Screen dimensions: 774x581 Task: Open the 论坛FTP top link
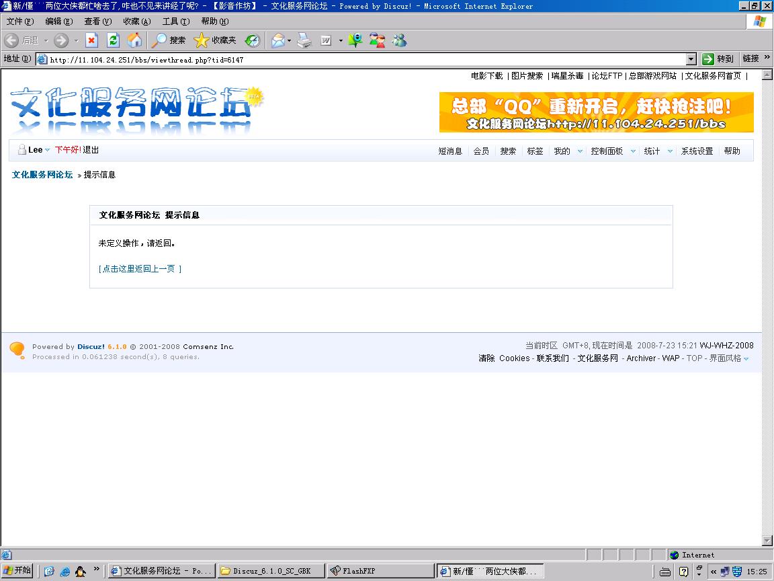(x=607, y=75)
